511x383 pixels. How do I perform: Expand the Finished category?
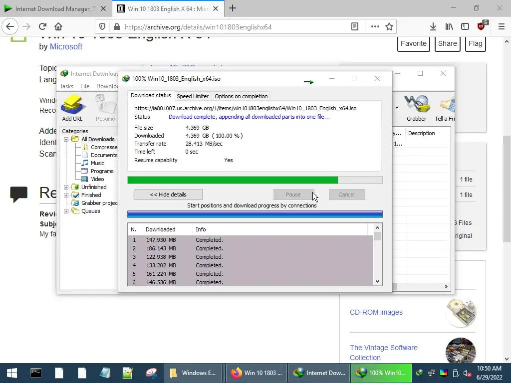click(66, 195)
